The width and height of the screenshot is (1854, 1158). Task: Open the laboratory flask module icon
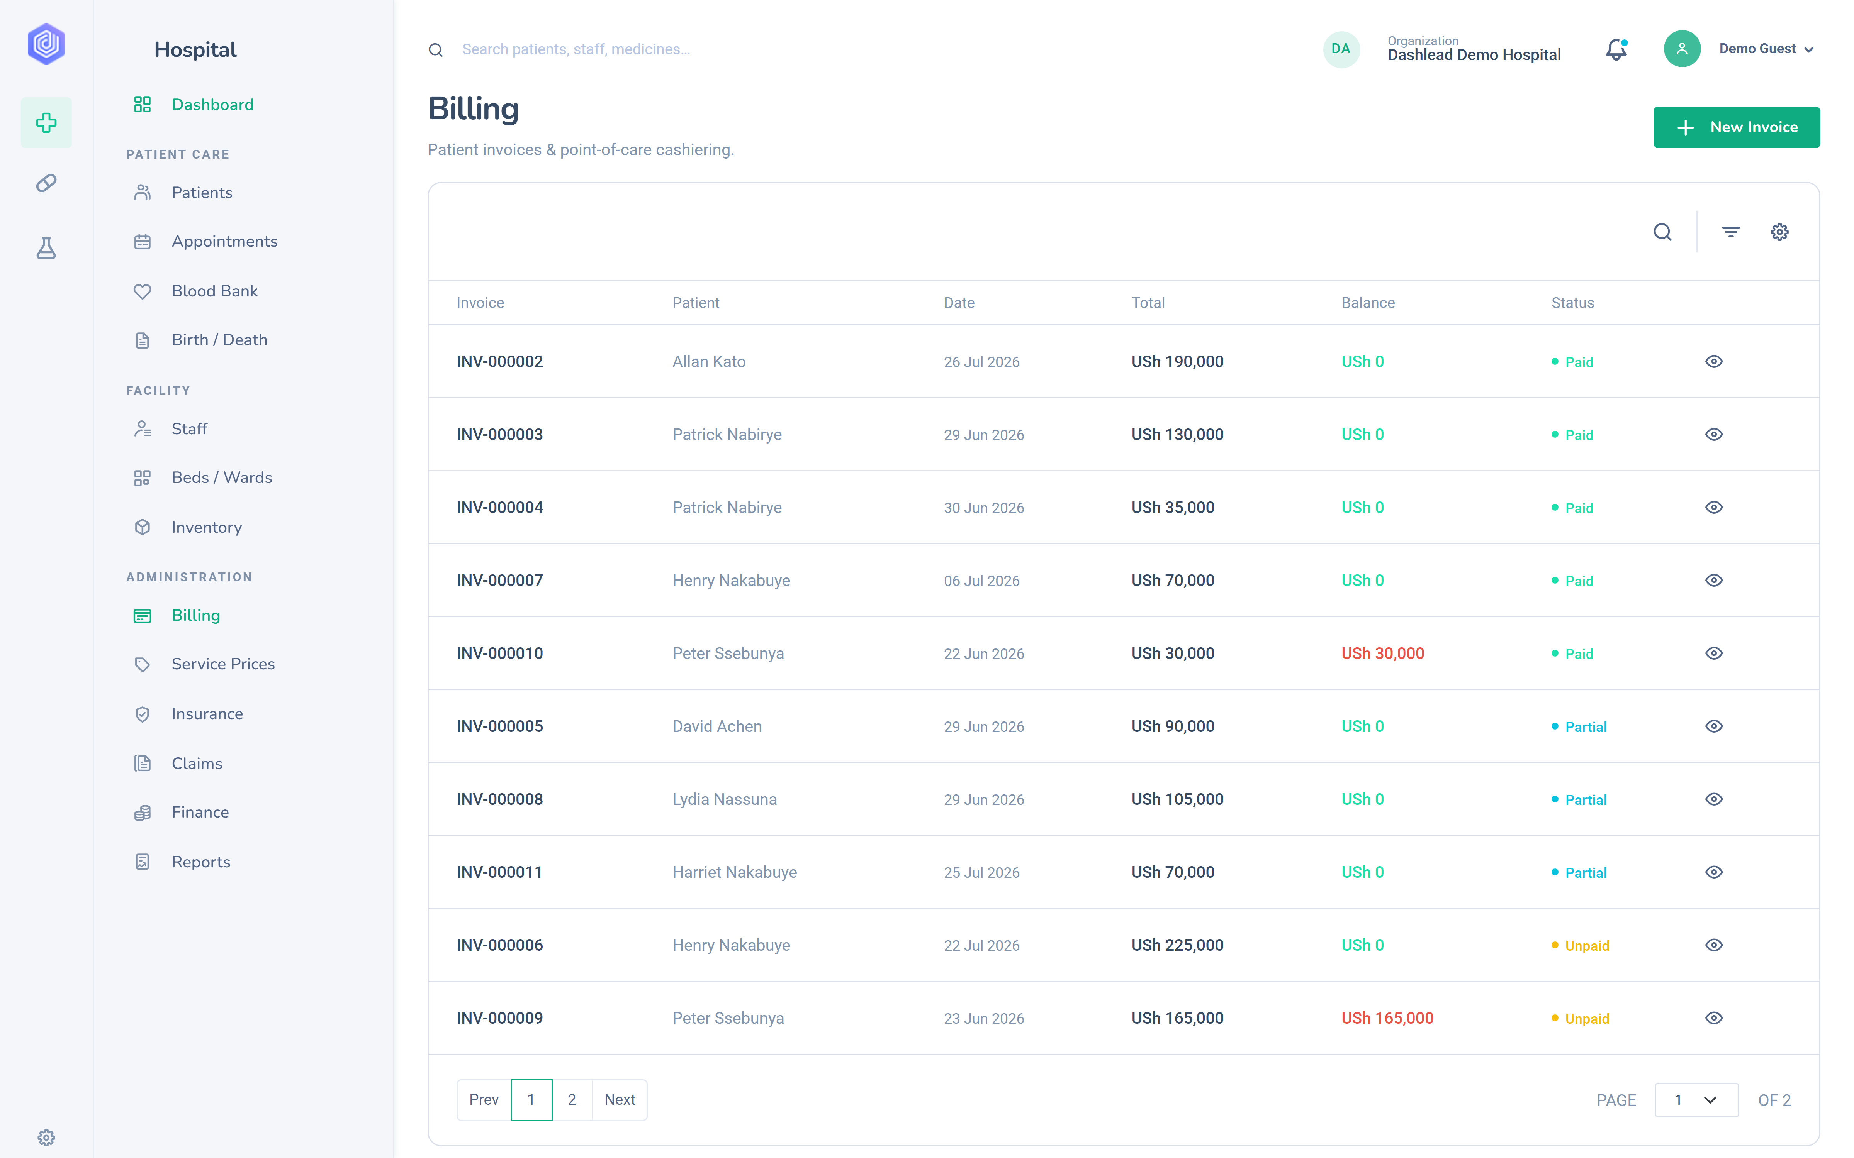[46, 248]
